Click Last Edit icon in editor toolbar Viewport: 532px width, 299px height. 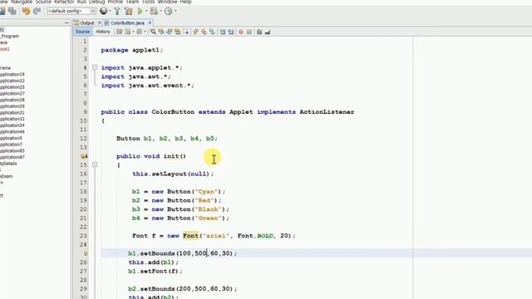120,32
